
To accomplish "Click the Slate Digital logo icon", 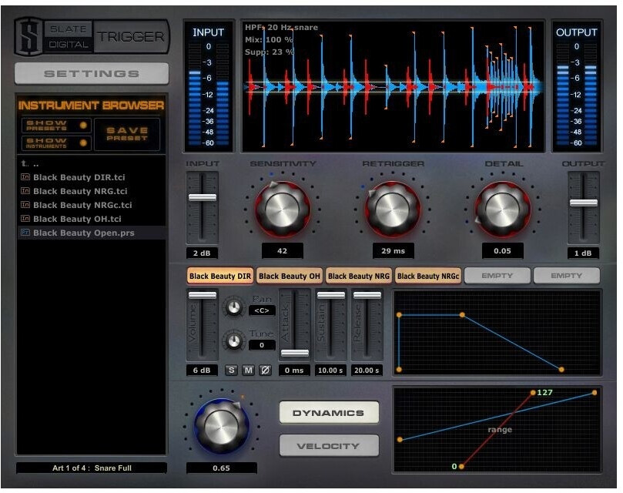I will pyautogui.click(x=28, y=36).
